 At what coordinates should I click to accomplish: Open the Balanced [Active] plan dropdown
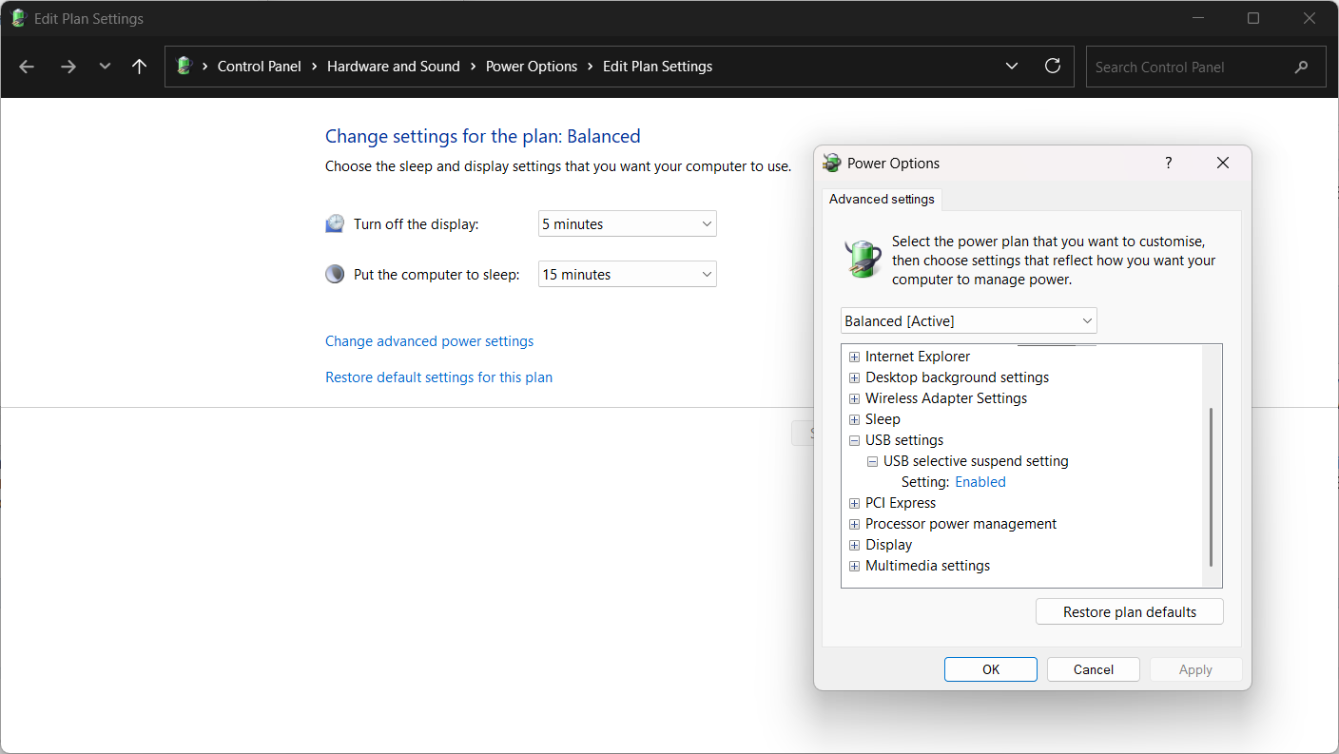(x=968, y=321)
